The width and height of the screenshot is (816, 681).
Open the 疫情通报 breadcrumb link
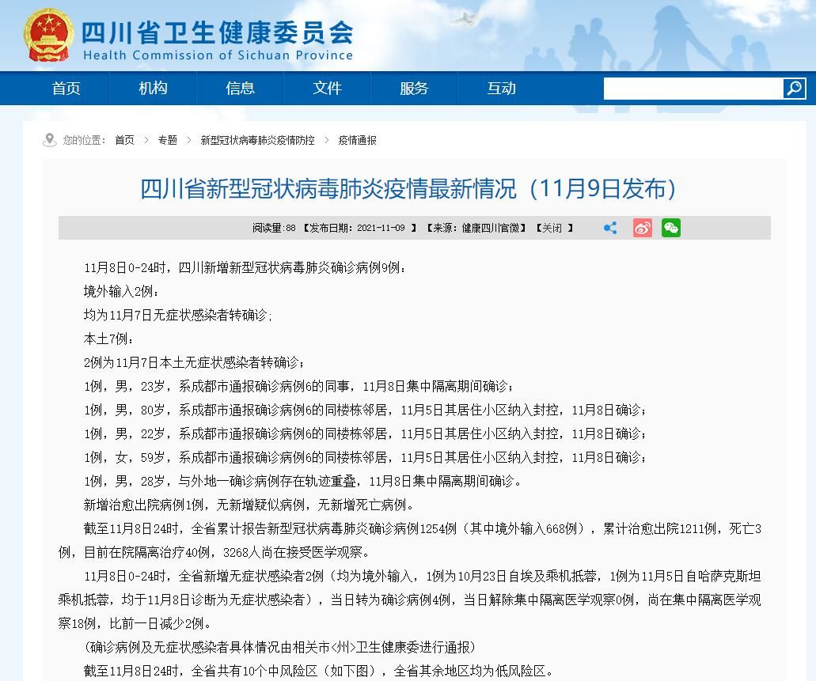[357, 140]
